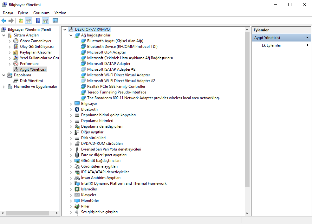Click left pane horizontal scroll left arrow
This screenshot has width=312, height=224.
coord(3,213)
